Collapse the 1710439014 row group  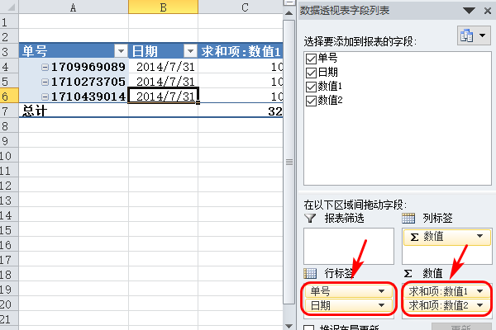pyautogui.click(x=45, y=97)
